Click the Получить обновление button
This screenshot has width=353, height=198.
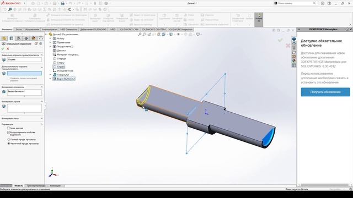point(325,92)
